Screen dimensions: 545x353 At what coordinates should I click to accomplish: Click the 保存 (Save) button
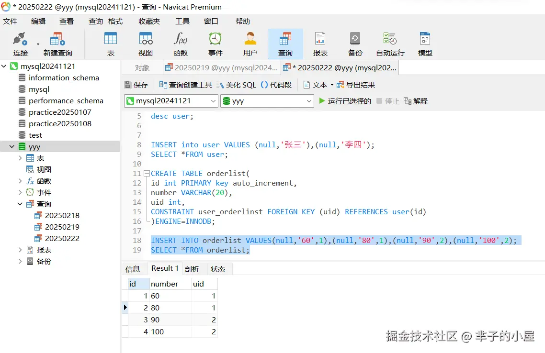click(x=136, y=85)
